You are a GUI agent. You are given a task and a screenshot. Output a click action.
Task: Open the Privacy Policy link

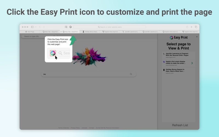click(75, 128)
